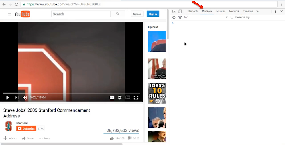Open the Stanford channel name link
Image resolution: width=285 pixels, height=145 pixels.
click(22, 123)
